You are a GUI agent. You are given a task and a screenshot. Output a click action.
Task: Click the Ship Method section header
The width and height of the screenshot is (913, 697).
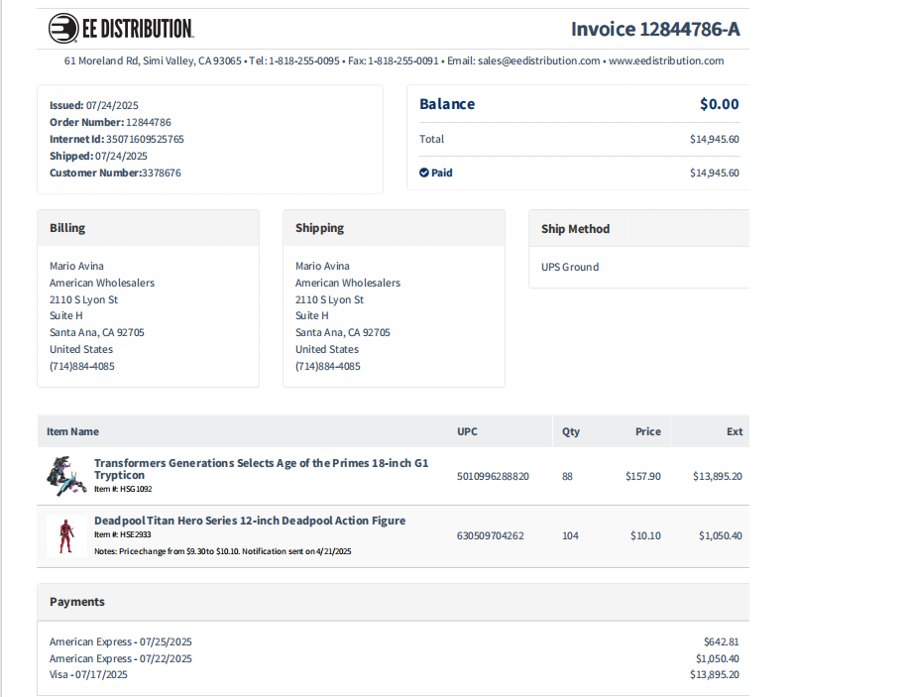point(575,229)
